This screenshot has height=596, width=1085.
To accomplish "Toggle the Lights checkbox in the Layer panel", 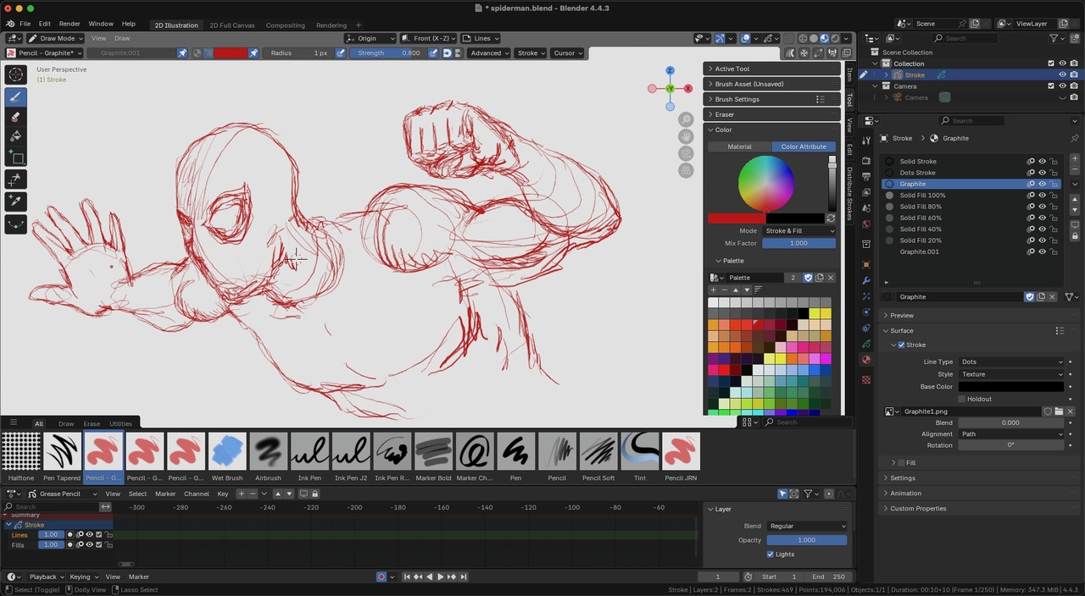I will 771,554.
